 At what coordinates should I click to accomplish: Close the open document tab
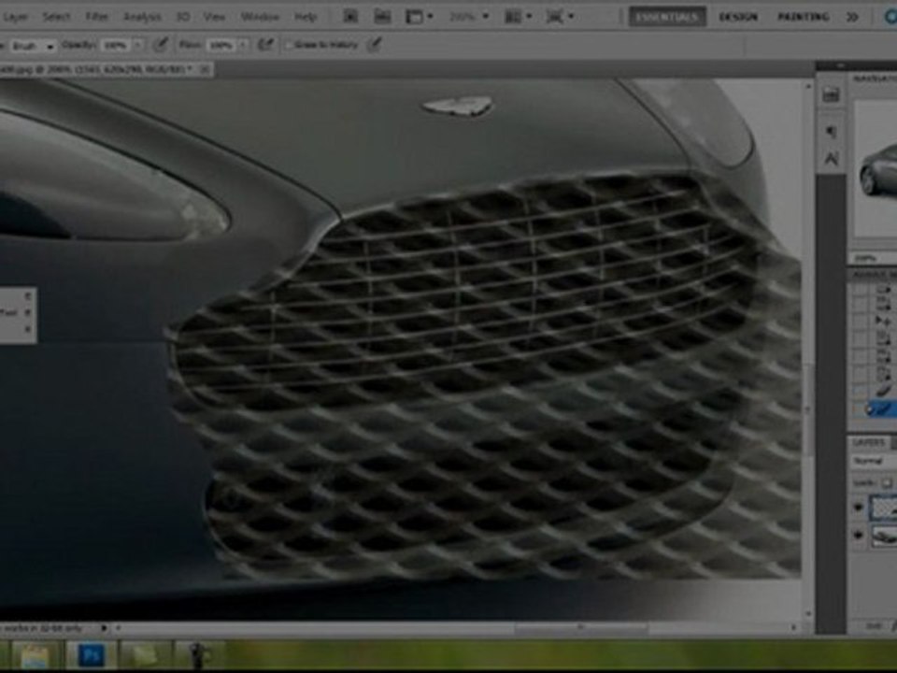205,69
